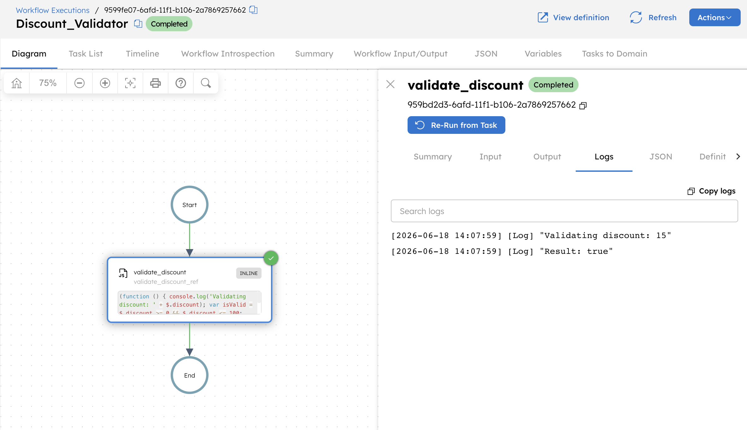
Task: Click Copy logs button
Action: tap(711, 191)
